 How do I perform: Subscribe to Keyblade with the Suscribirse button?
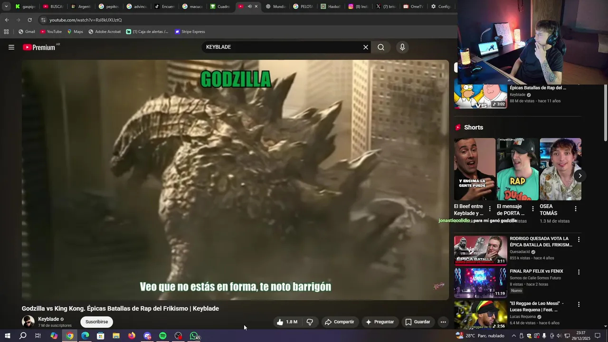[97, 322]
